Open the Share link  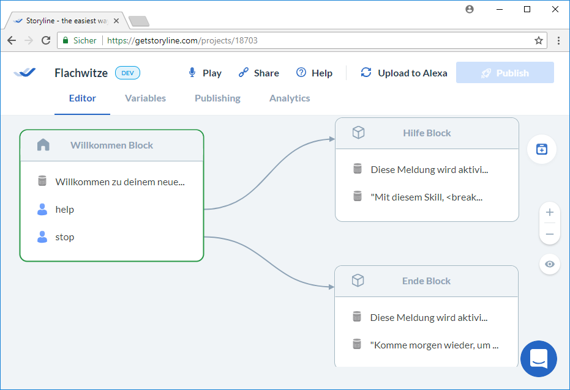click(258, 73)
